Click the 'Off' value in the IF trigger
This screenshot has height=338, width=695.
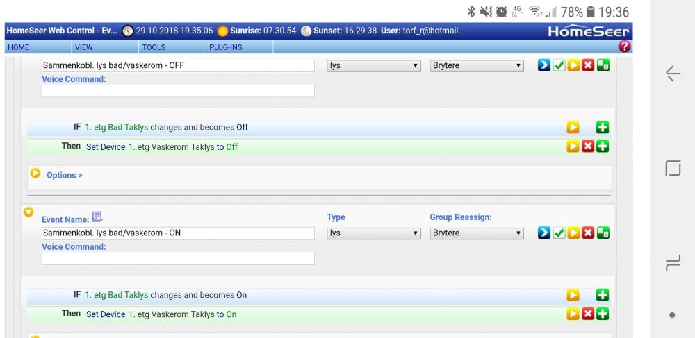click(x=242, y=128)
